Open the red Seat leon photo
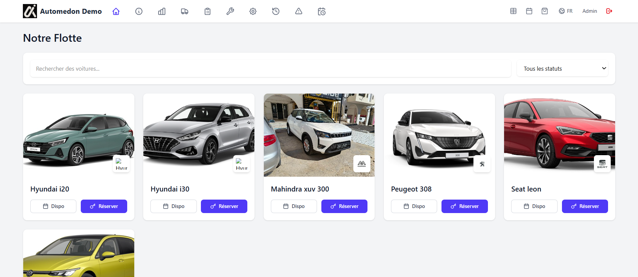 click(560, 135)
